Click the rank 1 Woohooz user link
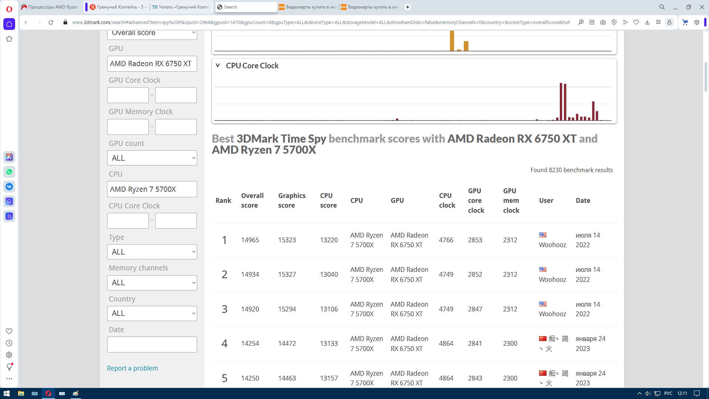 tap(552, 245)
